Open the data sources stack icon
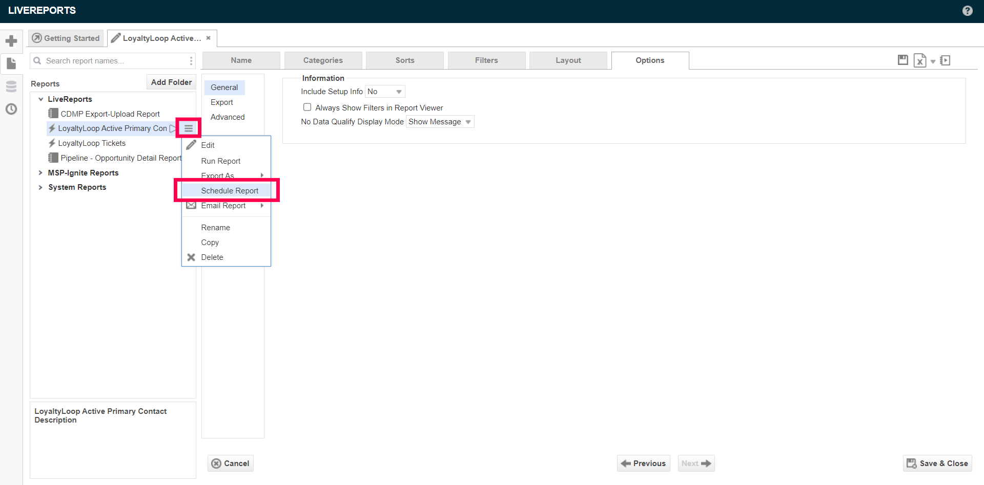 coord(11,86)
